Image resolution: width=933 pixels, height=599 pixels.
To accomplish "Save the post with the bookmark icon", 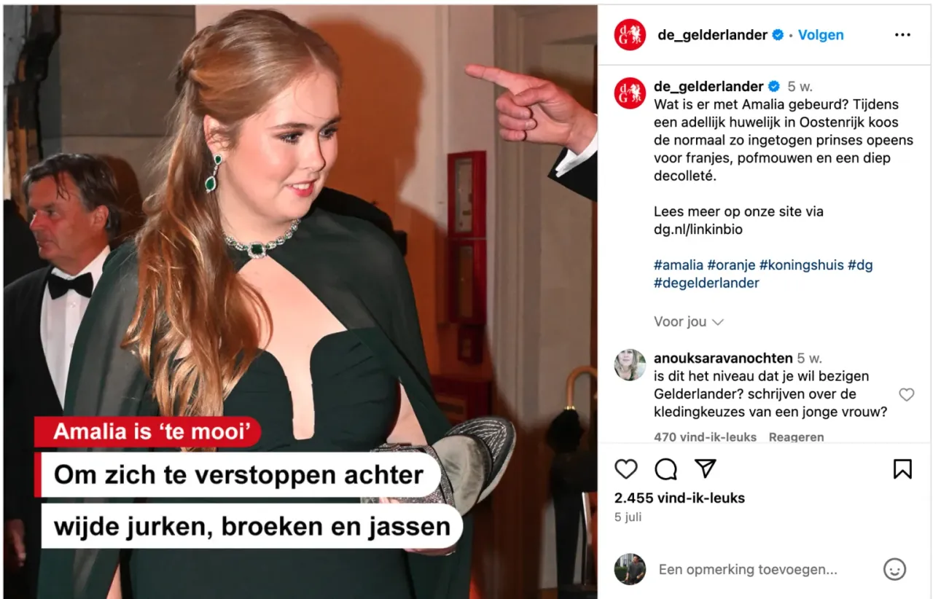I will click(902, 469).
